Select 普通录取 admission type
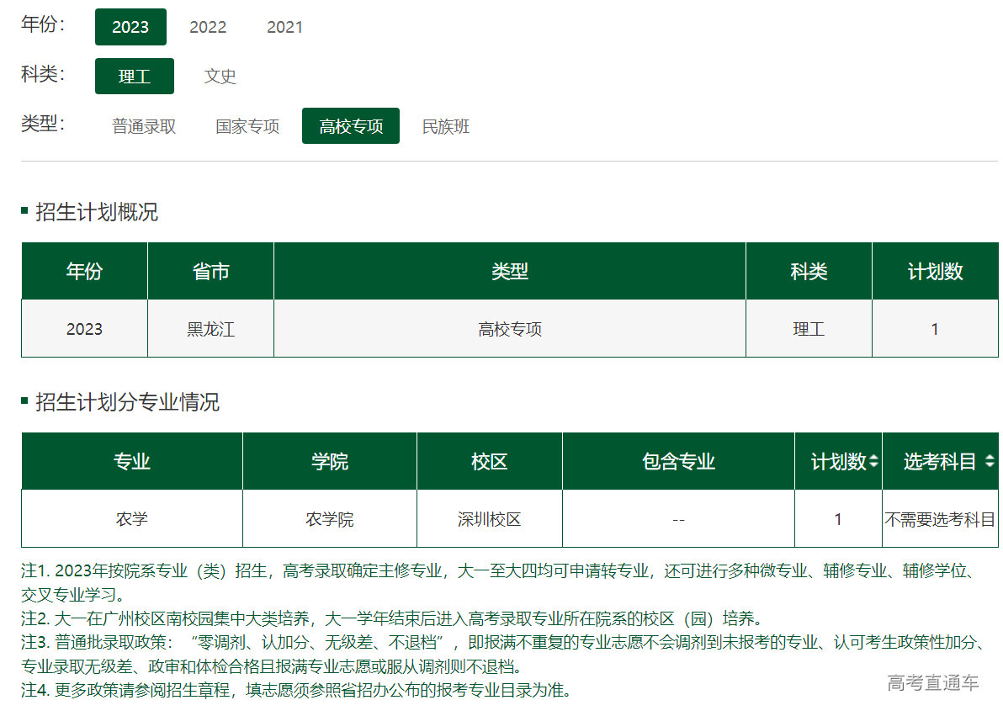 point(141,125)
